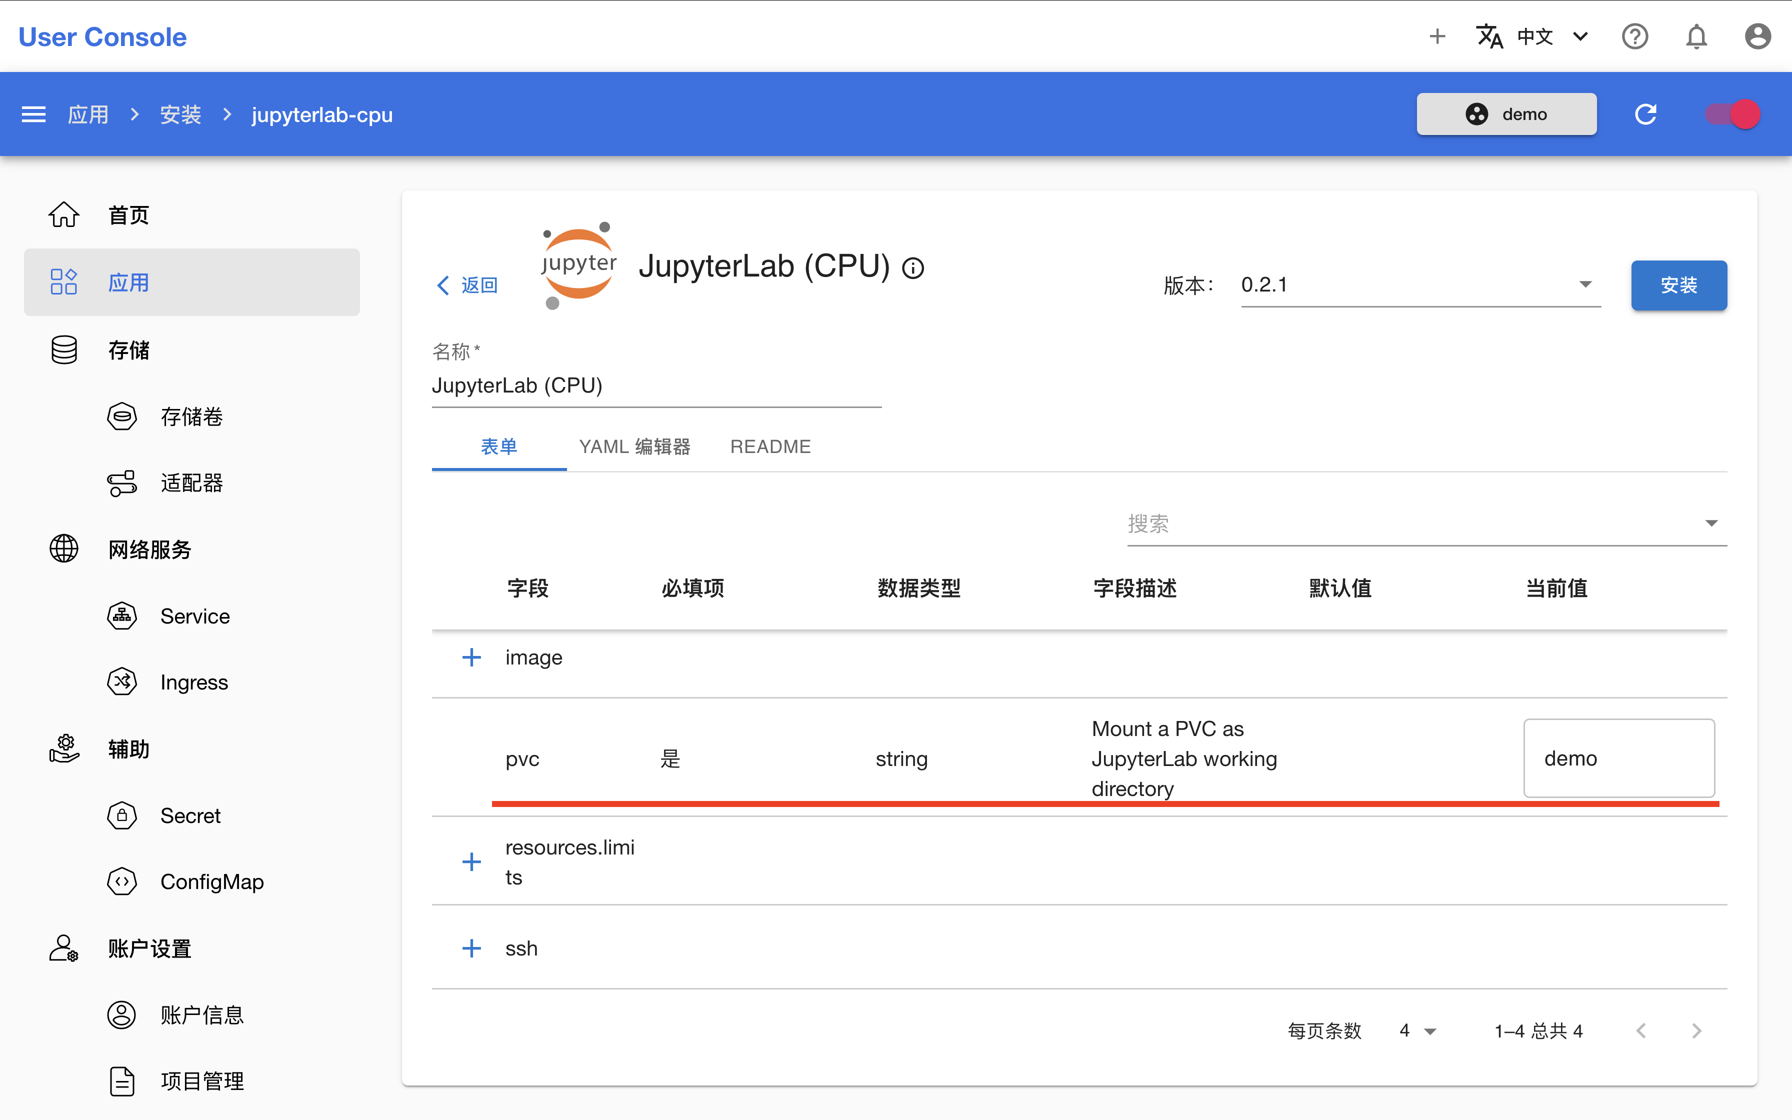Click the User Console title link
Image resolution: width=1792 pixels, height=1120 pixels.
point(102,36)
